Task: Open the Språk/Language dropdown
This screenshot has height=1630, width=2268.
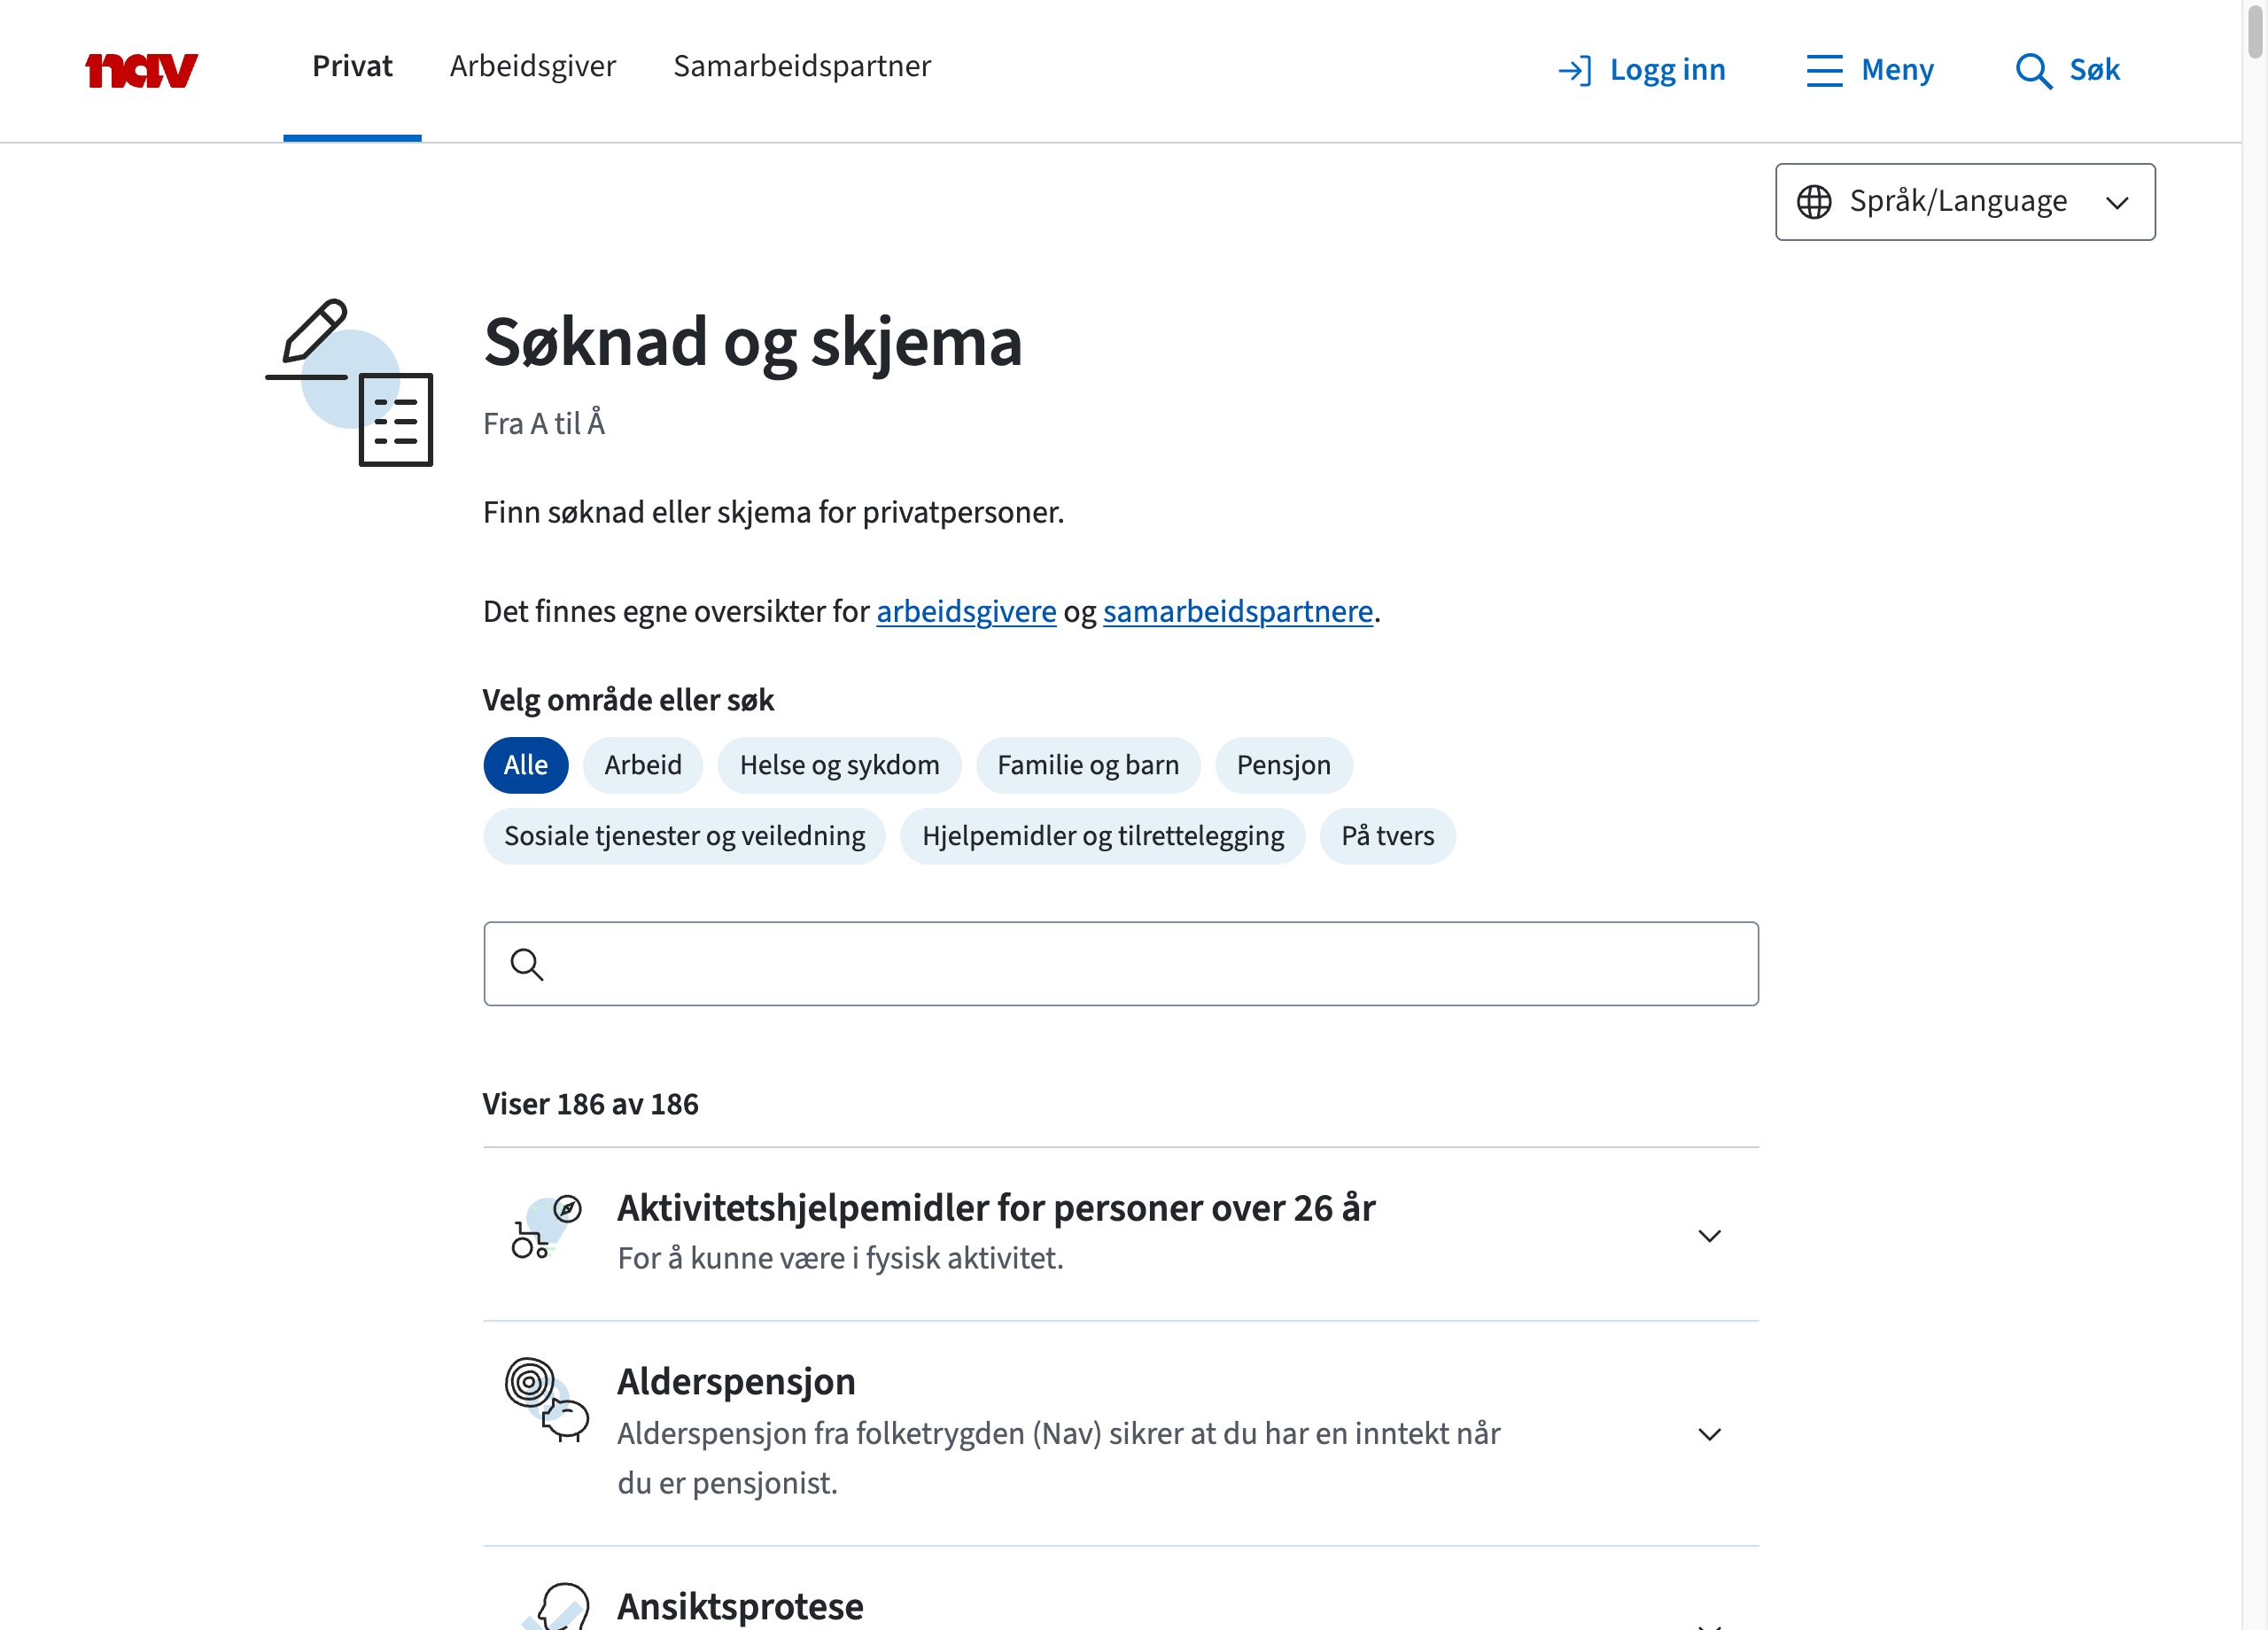Action: pos(1965,202)
